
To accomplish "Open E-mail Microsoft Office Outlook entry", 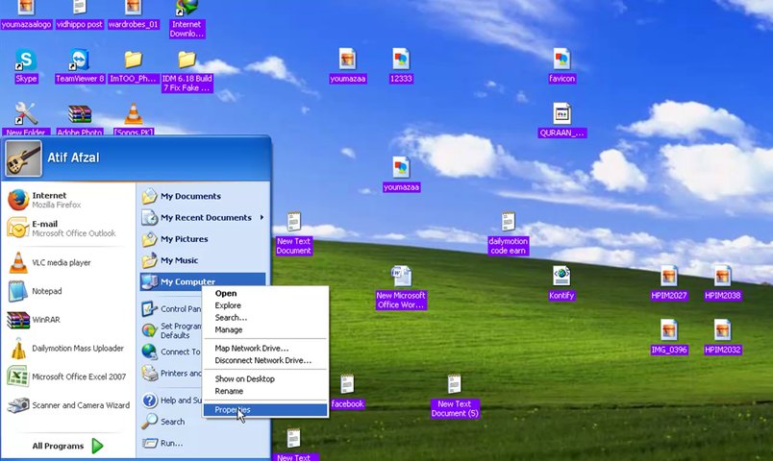I will [x=68, y=228].
